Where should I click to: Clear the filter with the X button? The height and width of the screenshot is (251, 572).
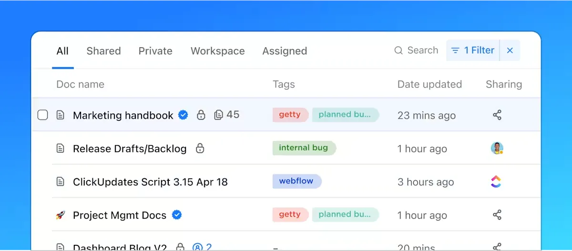pos(510,50)
